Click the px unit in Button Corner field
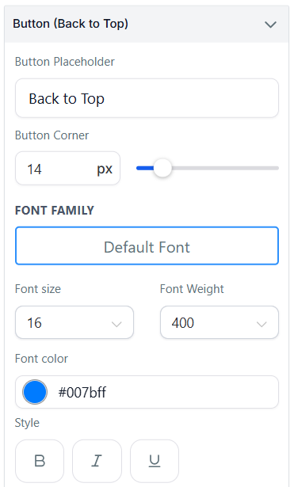Viewport: 294px width, 487px height. click(105, 169)
